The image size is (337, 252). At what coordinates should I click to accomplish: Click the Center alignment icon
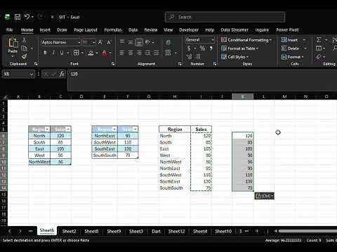point(131,53)
